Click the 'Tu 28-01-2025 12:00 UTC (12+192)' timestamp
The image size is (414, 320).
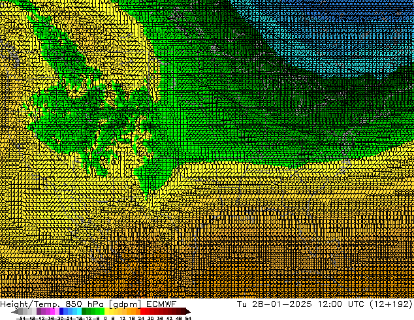tap(325, 304)
